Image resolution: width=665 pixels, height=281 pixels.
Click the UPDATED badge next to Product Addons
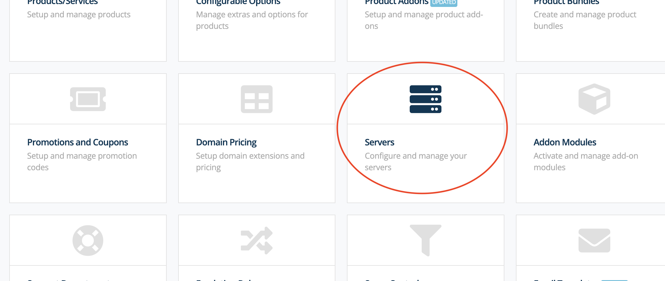tap(444, 3)
